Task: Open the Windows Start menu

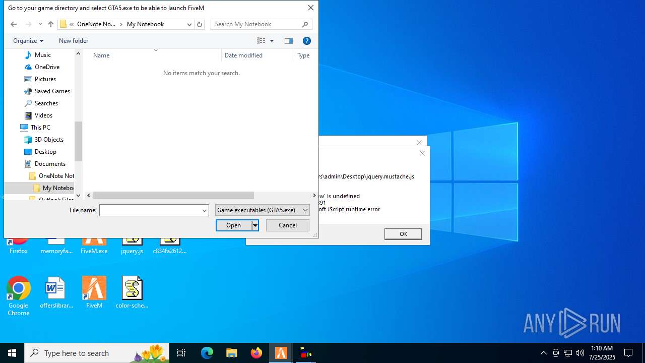Action: (12, 353)
